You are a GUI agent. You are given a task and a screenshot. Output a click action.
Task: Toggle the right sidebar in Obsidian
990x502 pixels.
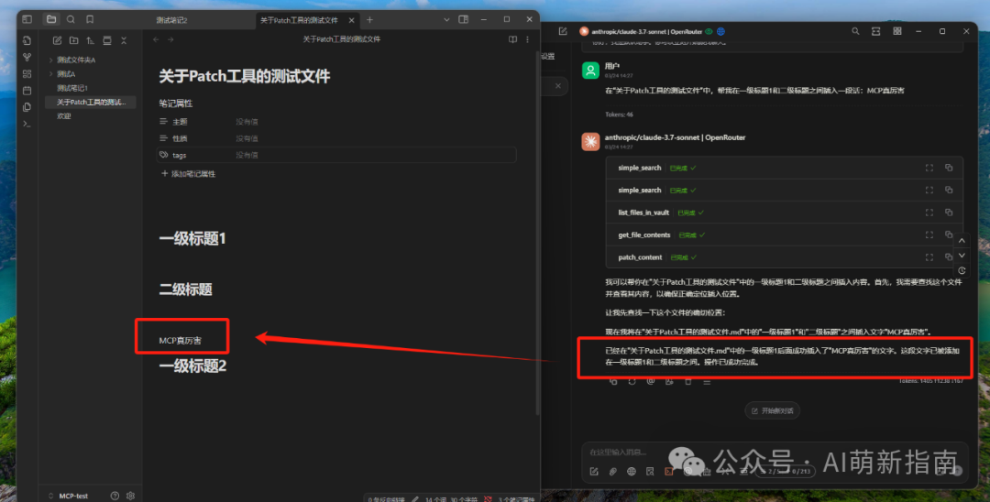(x=465, y=19)
